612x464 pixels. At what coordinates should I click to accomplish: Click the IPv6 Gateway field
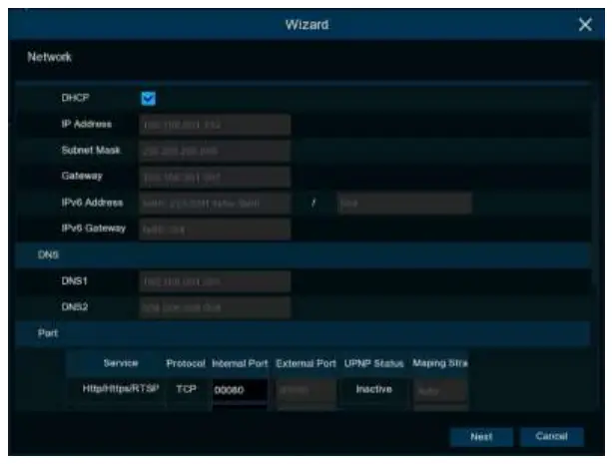(215, 230)
